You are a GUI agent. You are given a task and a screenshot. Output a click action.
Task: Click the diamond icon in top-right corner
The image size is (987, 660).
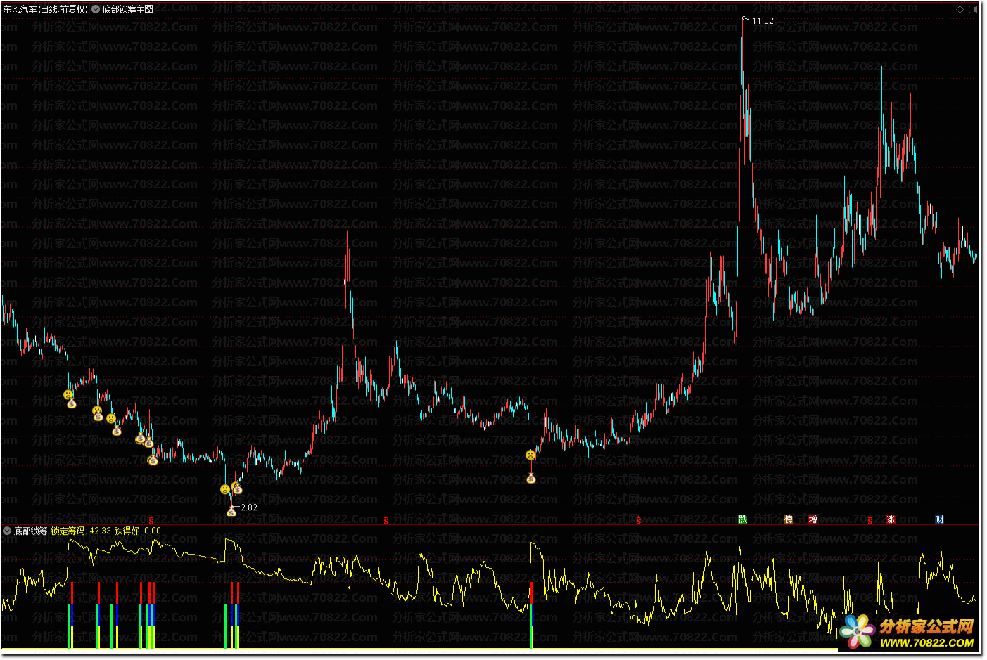tap(960, 9)
